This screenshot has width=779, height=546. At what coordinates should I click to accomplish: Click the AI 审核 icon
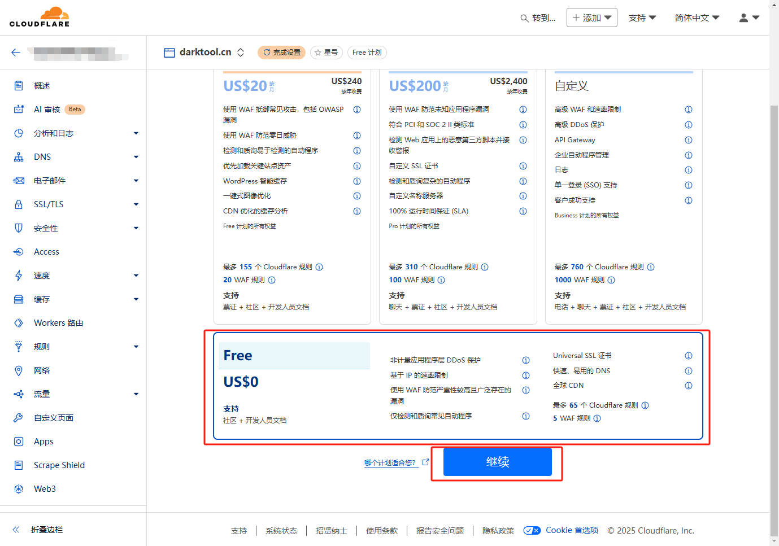[19, 110]
